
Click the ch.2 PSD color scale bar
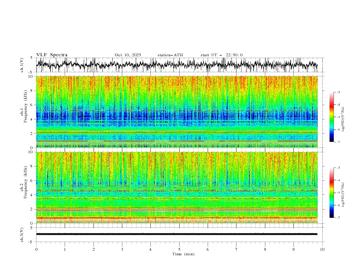331,193
